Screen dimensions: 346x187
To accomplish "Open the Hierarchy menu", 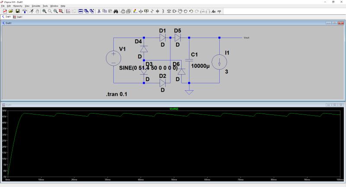I will [18, 6].
